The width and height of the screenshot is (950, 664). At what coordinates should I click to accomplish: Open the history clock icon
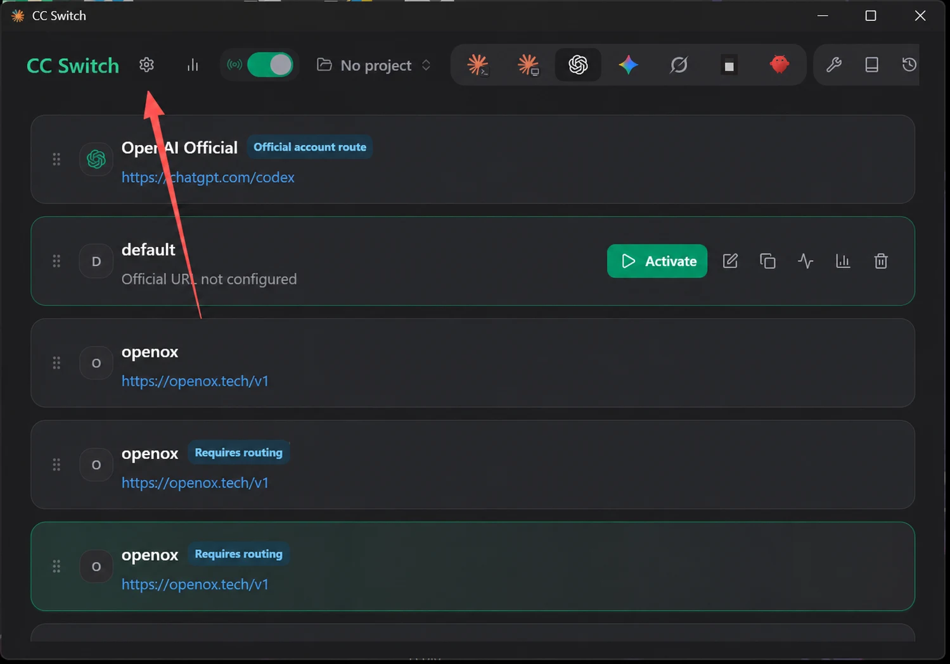click(909, 65)
